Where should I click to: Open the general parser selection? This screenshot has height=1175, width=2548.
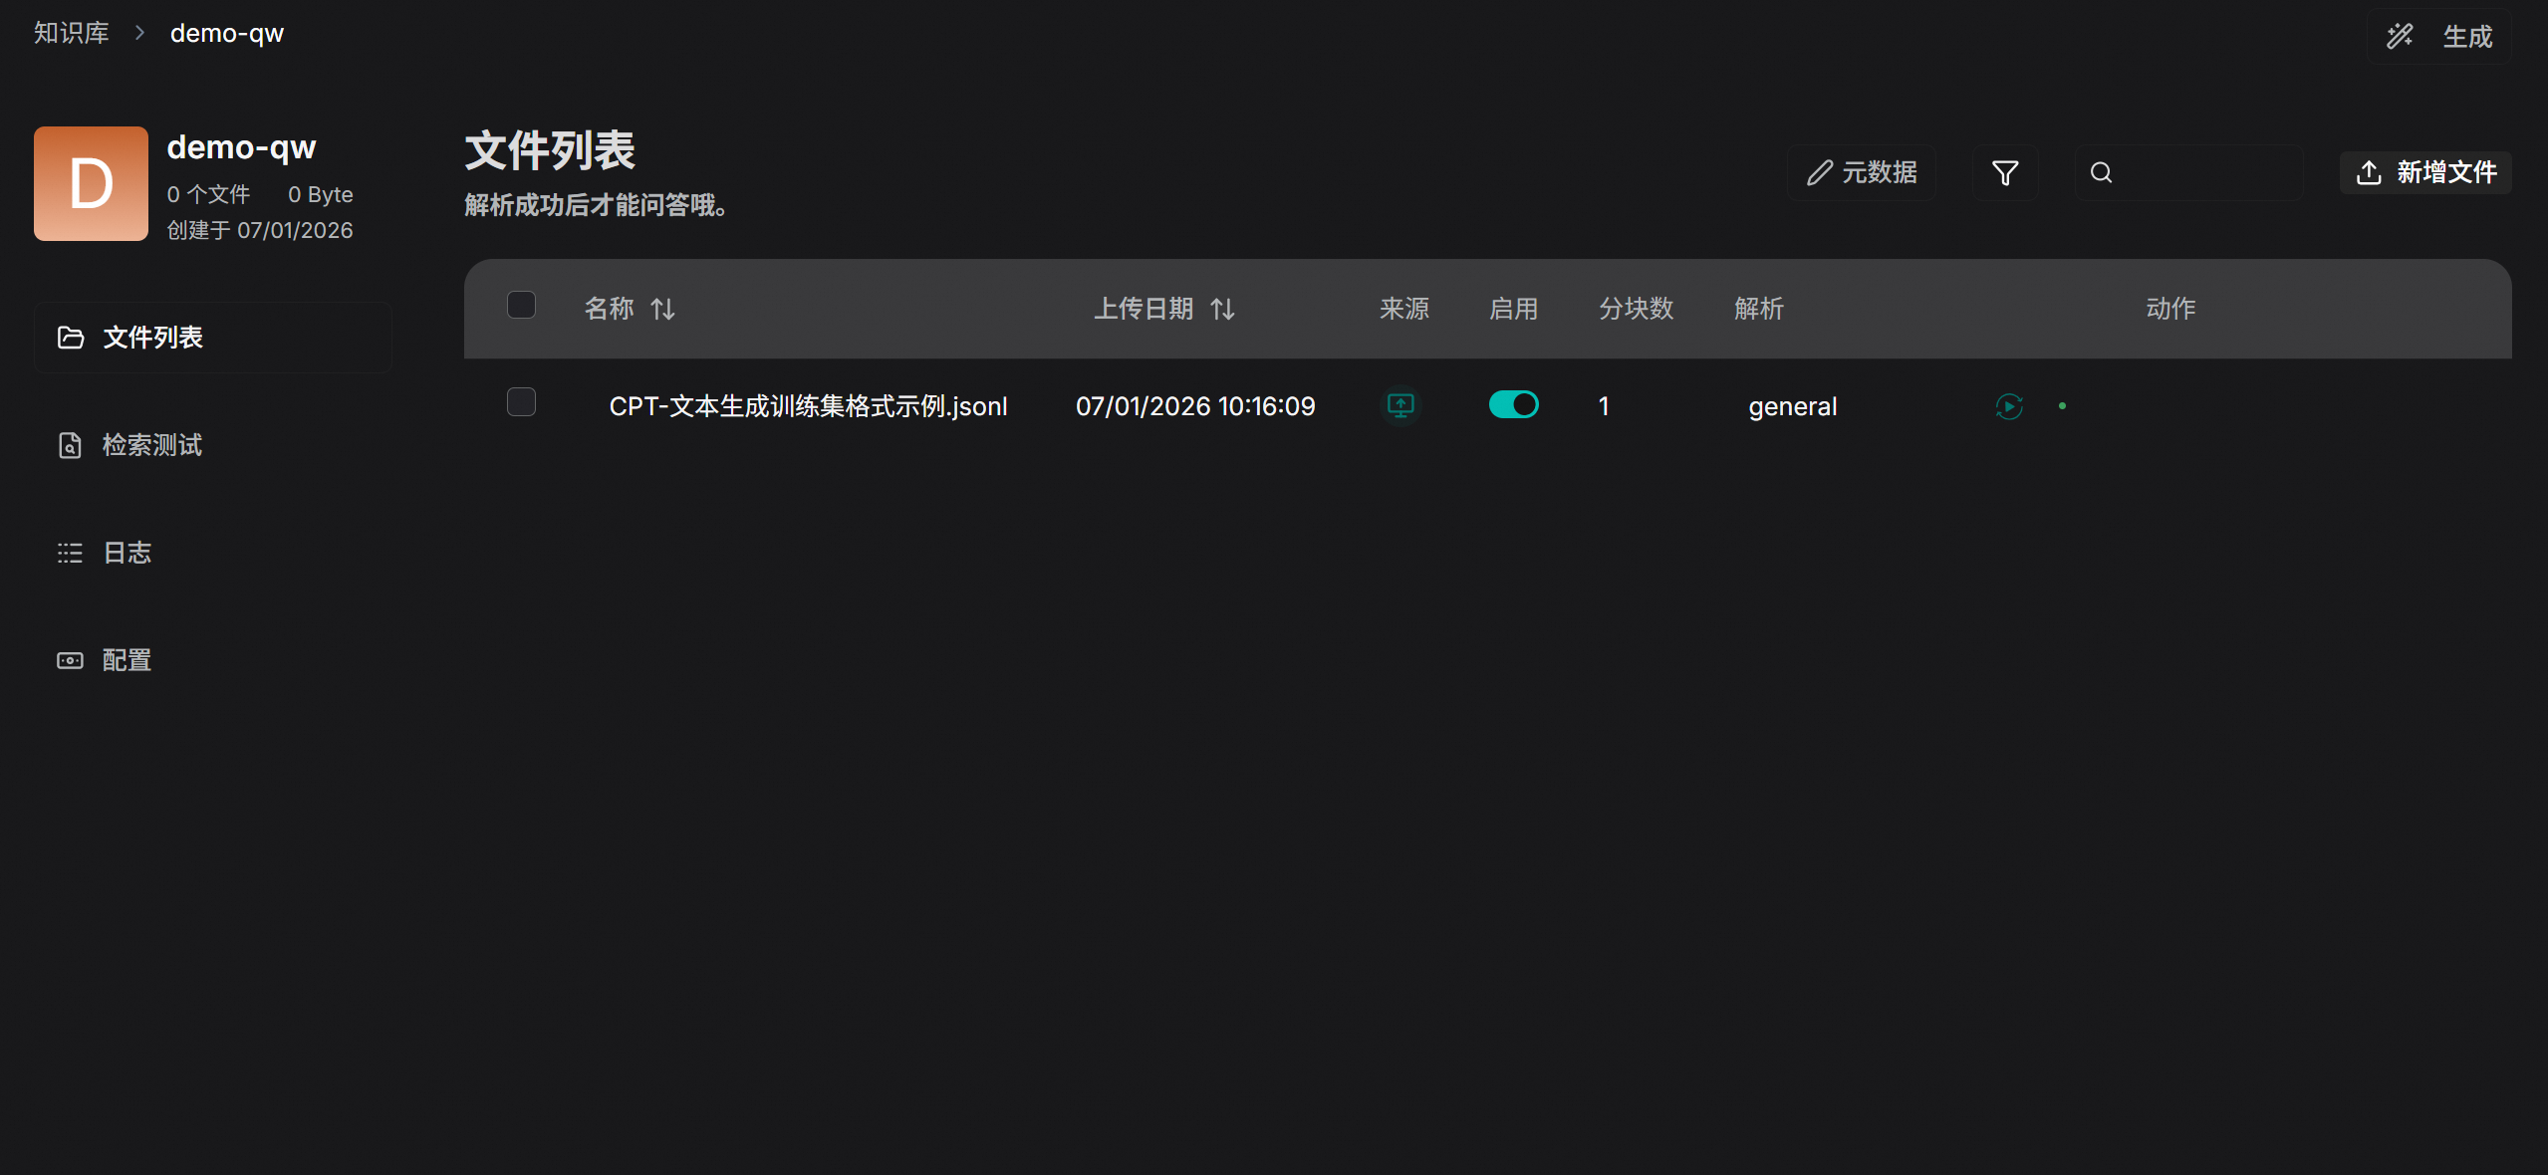point(1792,406)
